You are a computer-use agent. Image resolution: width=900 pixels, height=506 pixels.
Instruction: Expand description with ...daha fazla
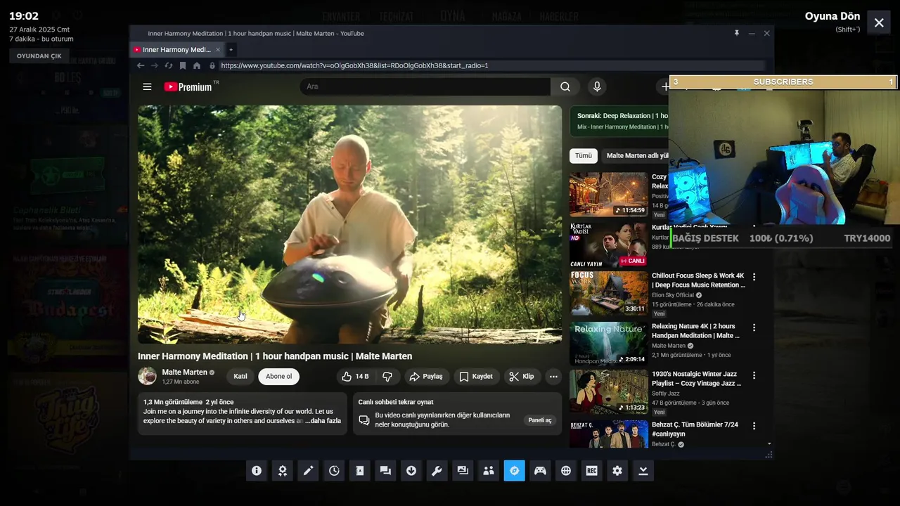point(323,421)
